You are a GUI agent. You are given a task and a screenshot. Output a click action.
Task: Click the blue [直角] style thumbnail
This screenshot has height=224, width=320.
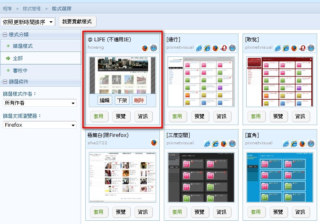click(280, 177)
